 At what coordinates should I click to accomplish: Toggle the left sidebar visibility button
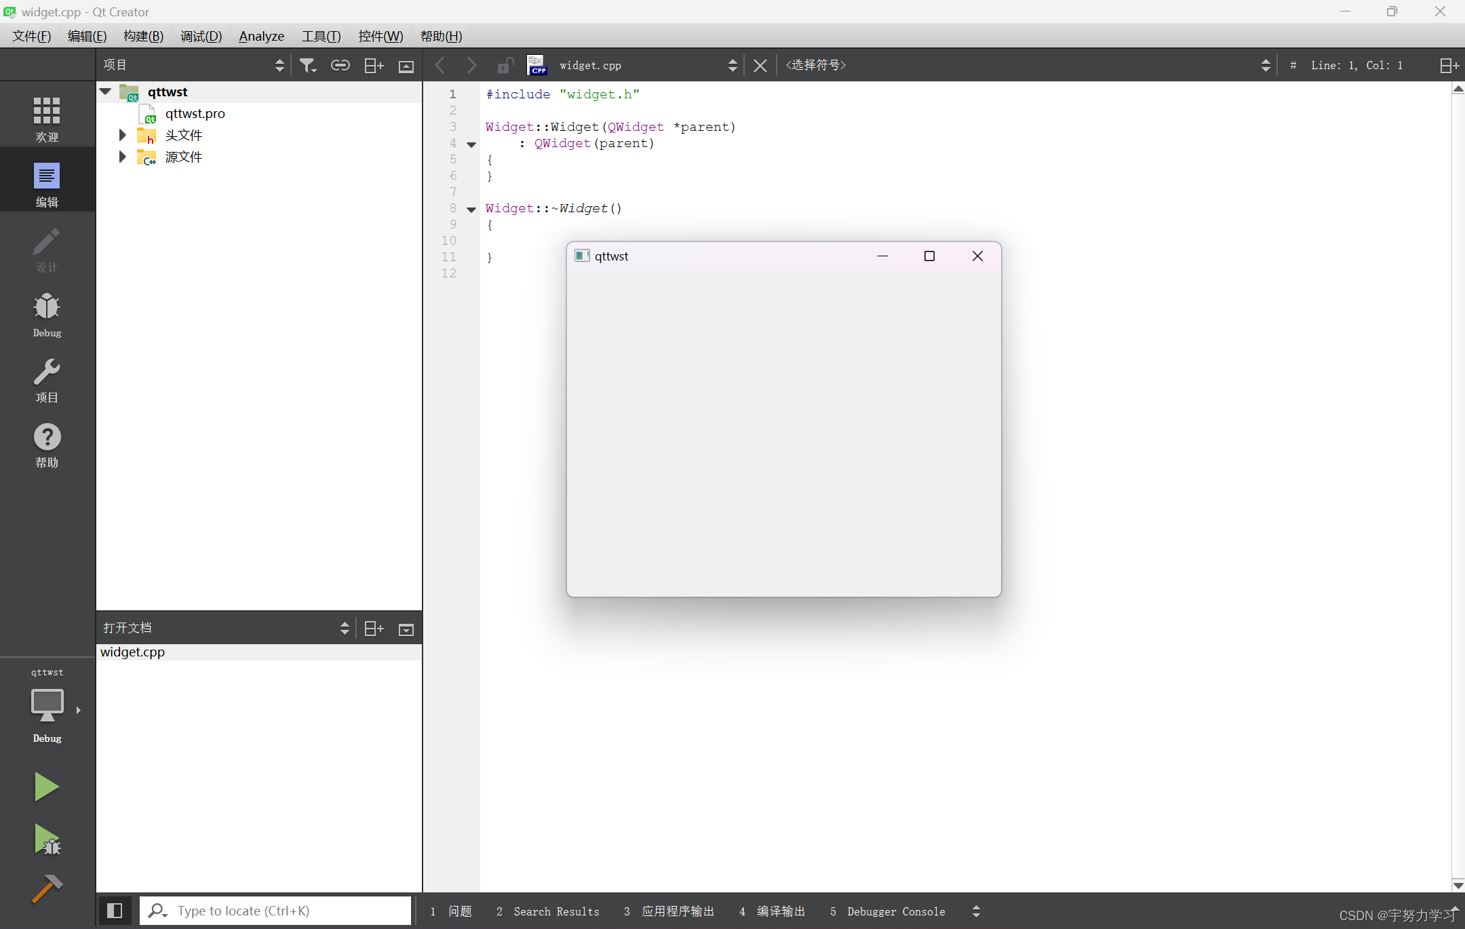[115, 911]
